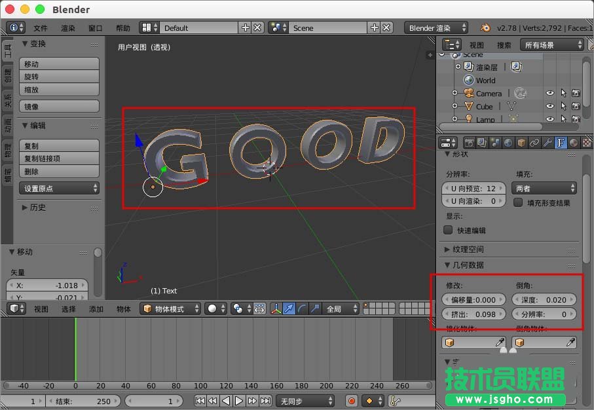Open the Material properties sphere icon

(574, 143)
